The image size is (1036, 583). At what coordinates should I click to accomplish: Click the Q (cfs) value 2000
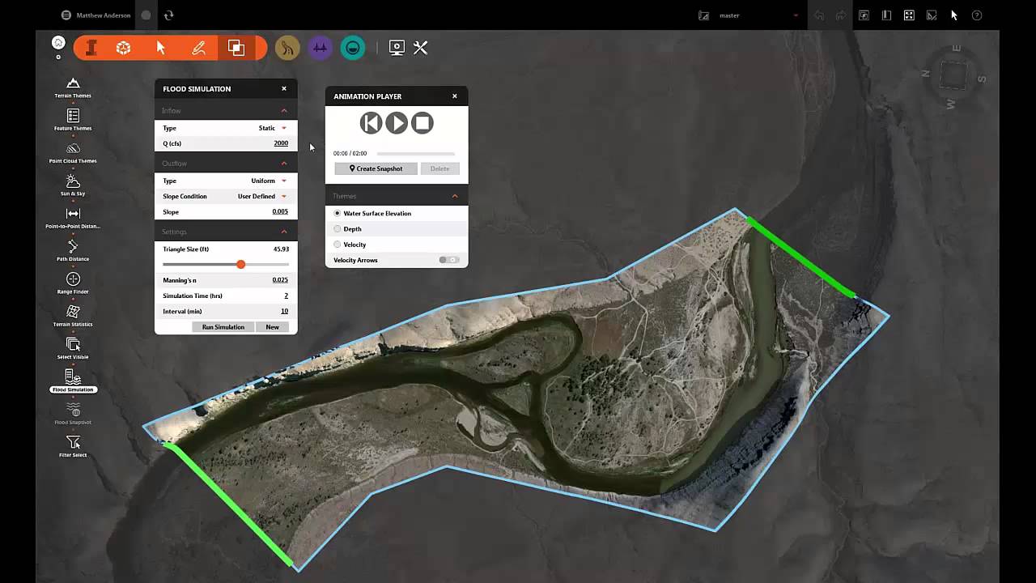pos(281,143)
